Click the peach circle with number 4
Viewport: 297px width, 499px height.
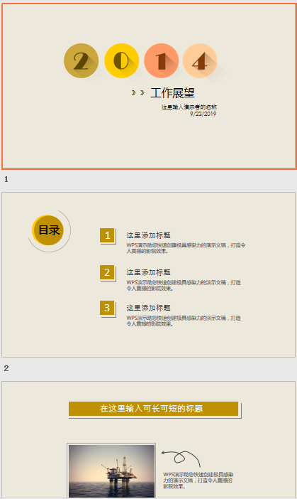tap(200, 61)
